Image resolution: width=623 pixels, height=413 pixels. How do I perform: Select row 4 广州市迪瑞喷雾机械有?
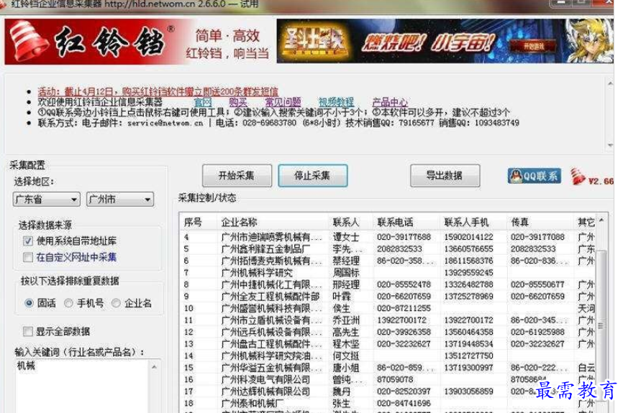point(388,237)
